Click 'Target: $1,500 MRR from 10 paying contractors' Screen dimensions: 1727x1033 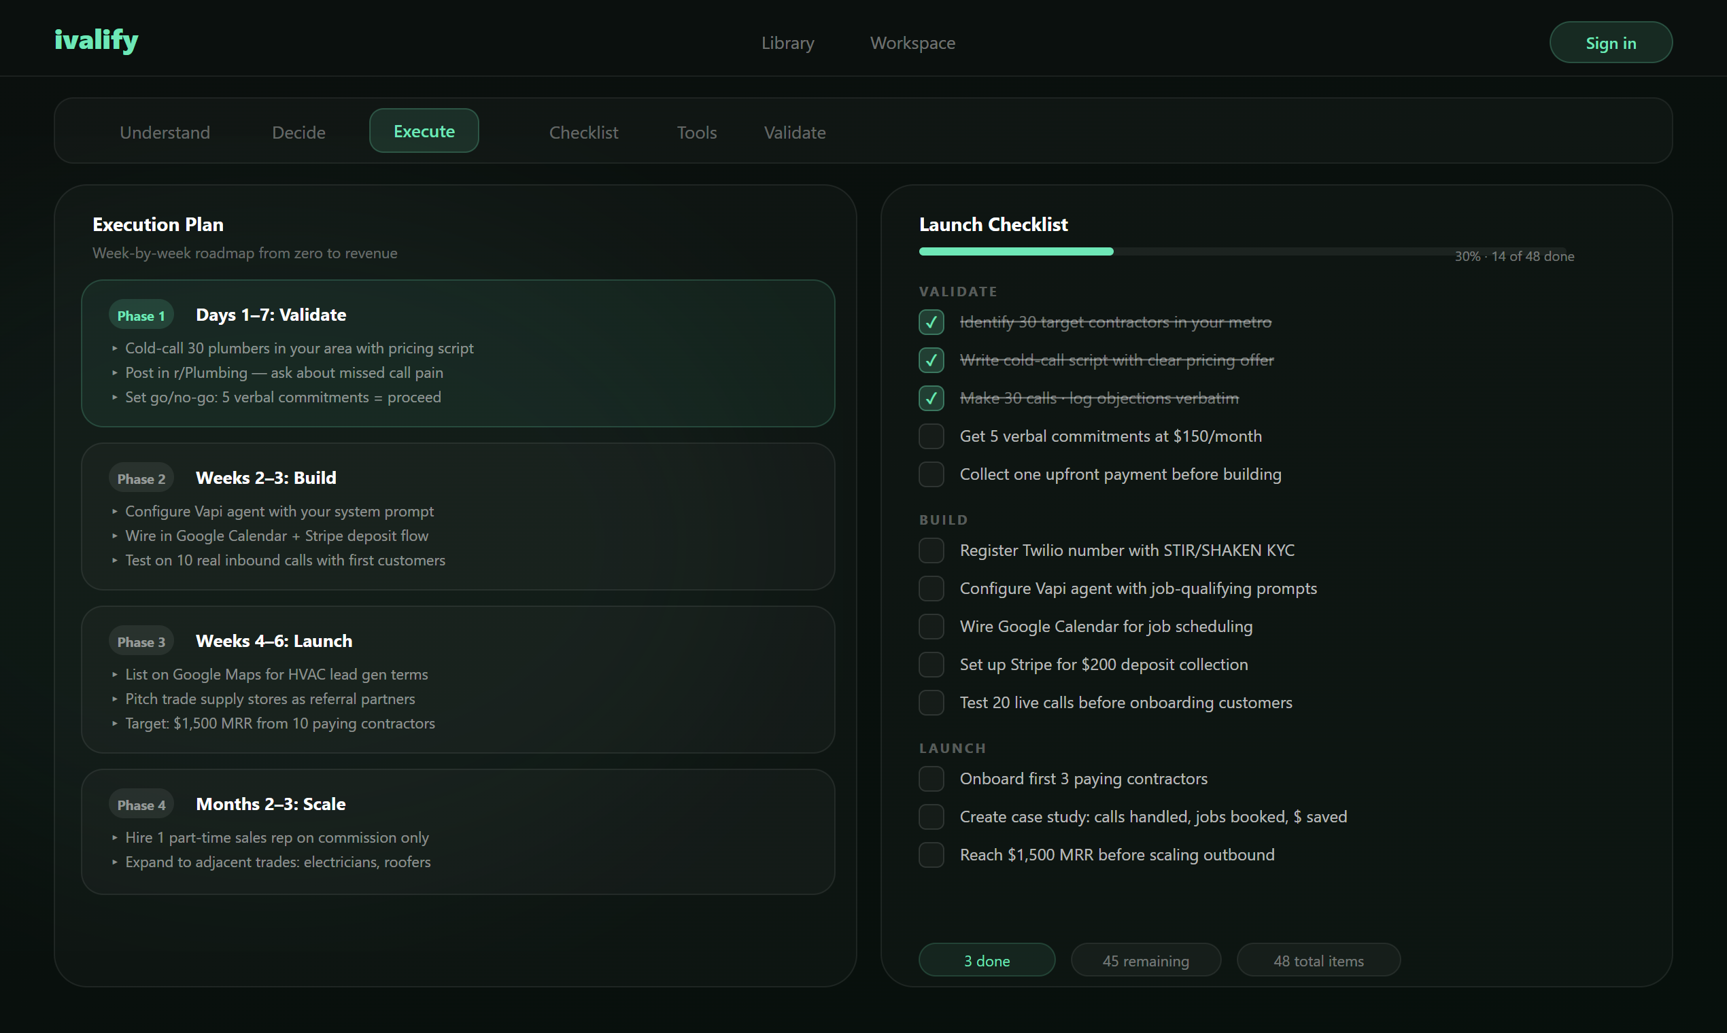280,724
